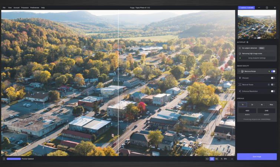Expand the Remove Noise settings chevron
Viewport: 280px width, 167px height.
click(x=239, y=71)
